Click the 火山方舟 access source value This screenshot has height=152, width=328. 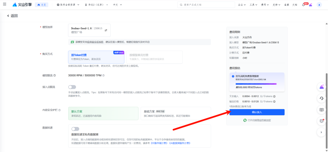click(x=247, y=37)
